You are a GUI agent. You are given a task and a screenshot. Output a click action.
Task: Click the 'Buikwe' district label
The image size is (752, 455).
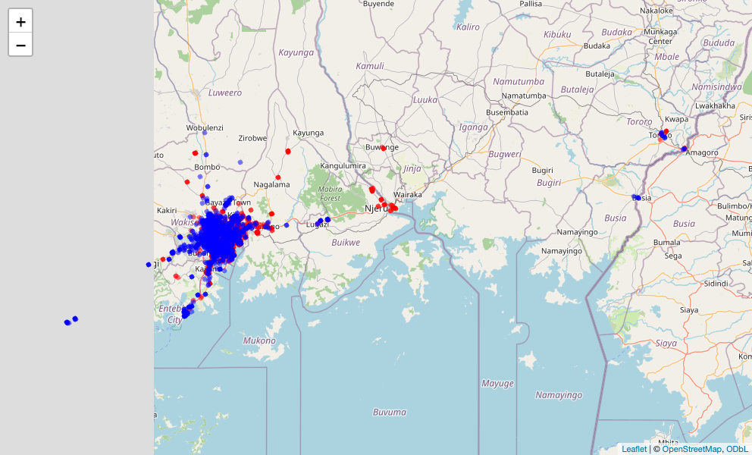pyautogui.click(x=346, y=243)
